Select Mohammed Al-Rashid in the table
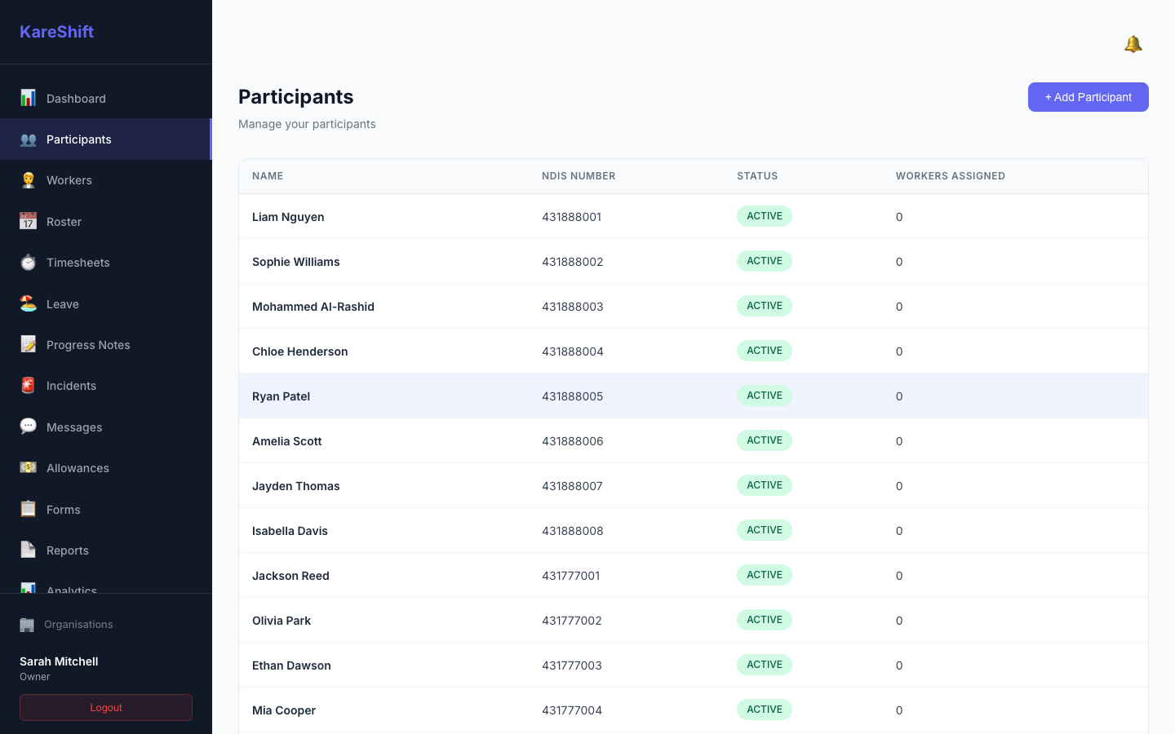1175x734 pixels. [x=313, y=307]
